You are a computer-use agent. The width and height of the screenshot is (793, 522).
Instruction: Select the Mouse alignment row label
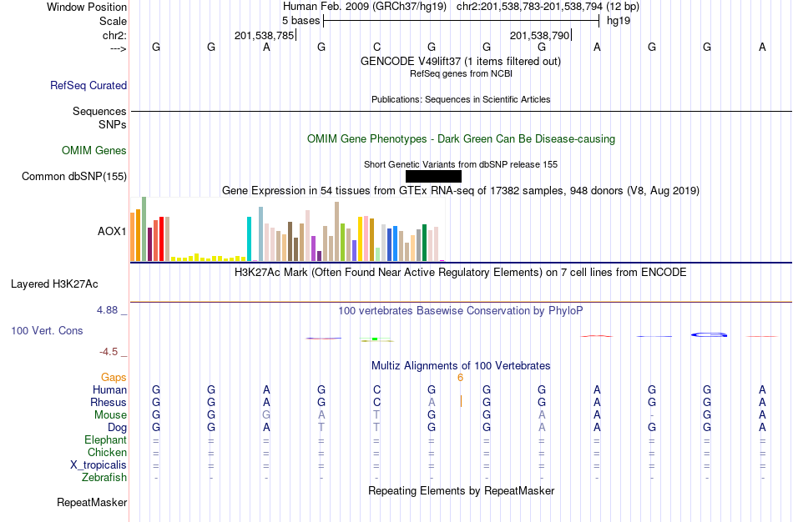click(110, 415)
